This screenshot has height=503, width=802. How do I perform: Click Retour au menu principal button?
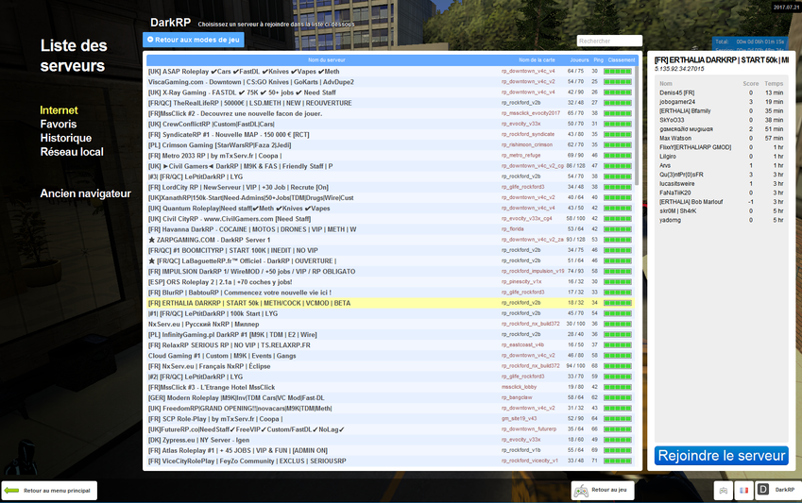tap(49, 490)
